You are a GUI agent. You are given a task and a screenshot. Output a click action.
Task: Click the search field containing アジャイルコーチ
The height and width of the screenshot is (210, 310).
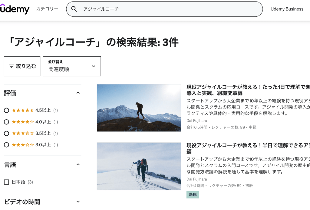click(170, 9)
